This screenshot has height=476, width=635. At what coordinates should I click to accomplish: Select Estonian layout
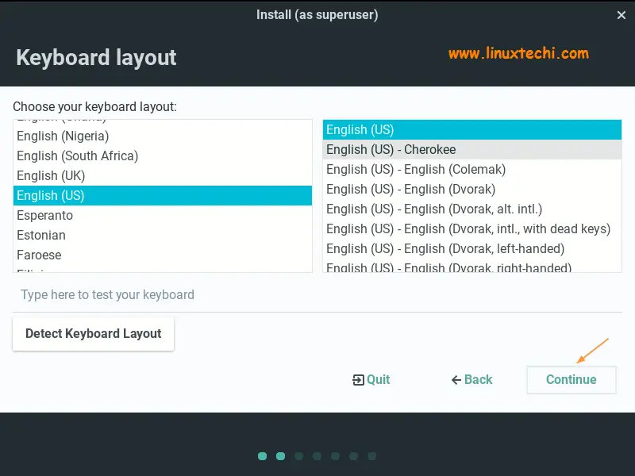pyautogui.click(x=163, y=235)
